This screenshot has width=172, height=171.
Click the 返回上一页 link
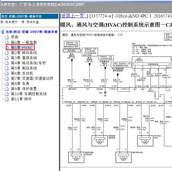point(73,16)
